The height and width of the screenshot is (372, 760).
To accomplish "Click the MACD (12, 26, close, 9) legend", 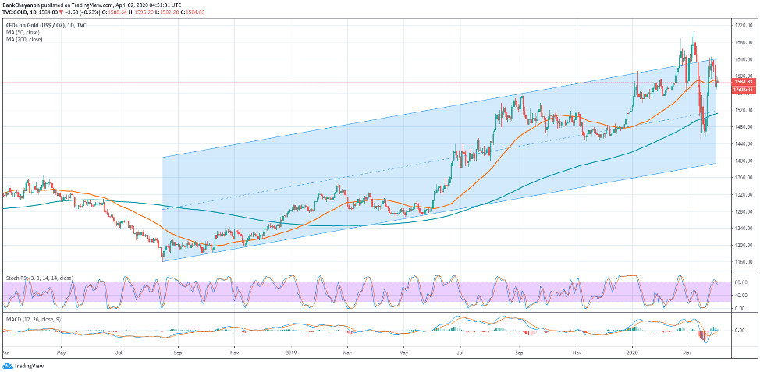I will coord(30,318).
